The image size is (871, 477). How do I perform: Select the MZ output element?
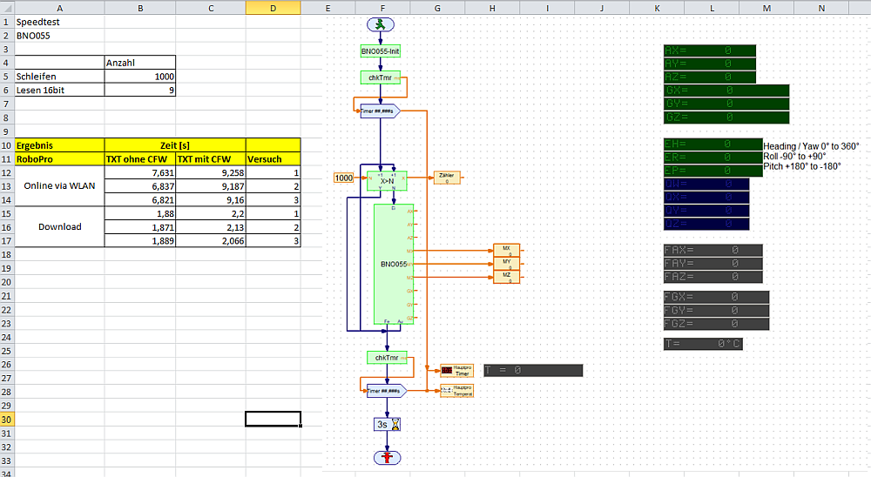[506, 277]
